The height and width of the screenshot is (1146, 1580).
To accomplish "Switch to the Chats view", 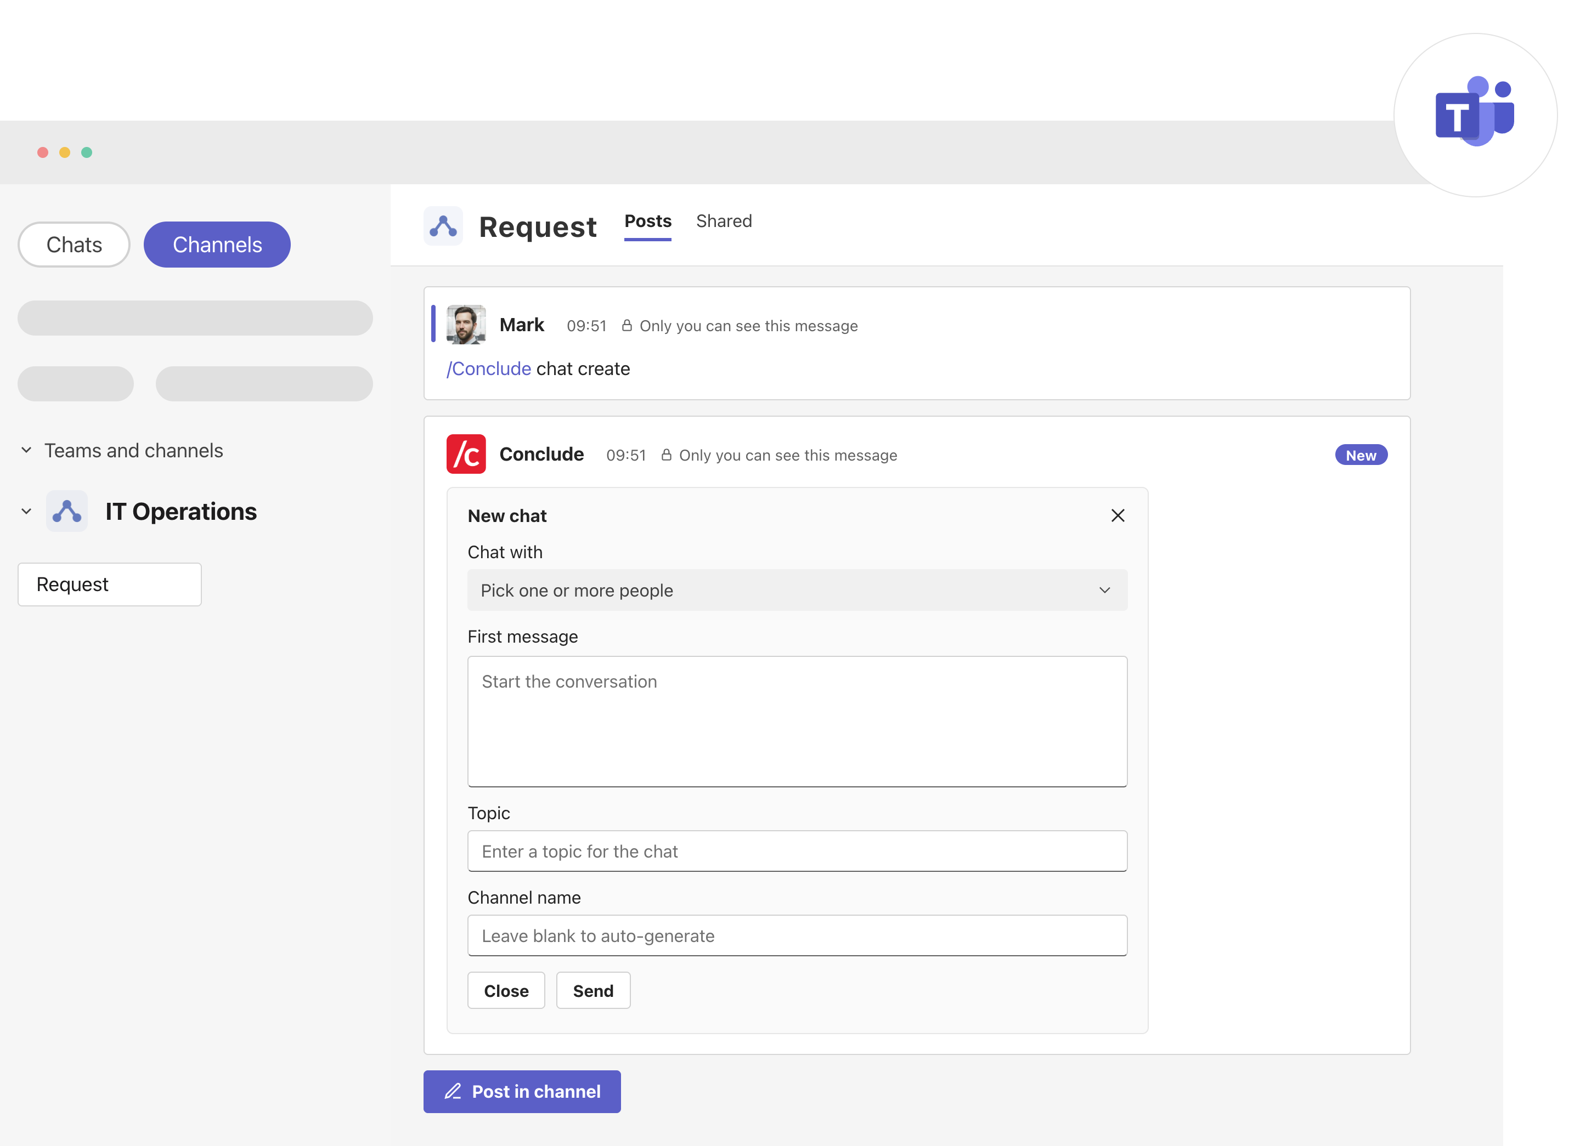I will pos(74,245).
